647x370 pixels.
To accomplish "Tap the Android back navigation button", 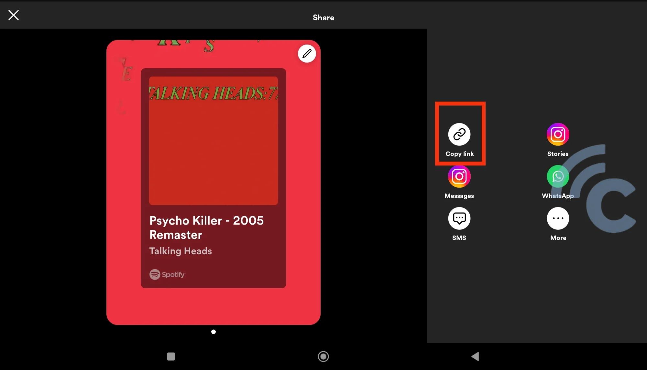I will (475, 356).
